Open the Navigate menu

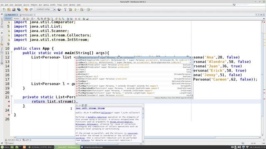(x=18, y=5)
